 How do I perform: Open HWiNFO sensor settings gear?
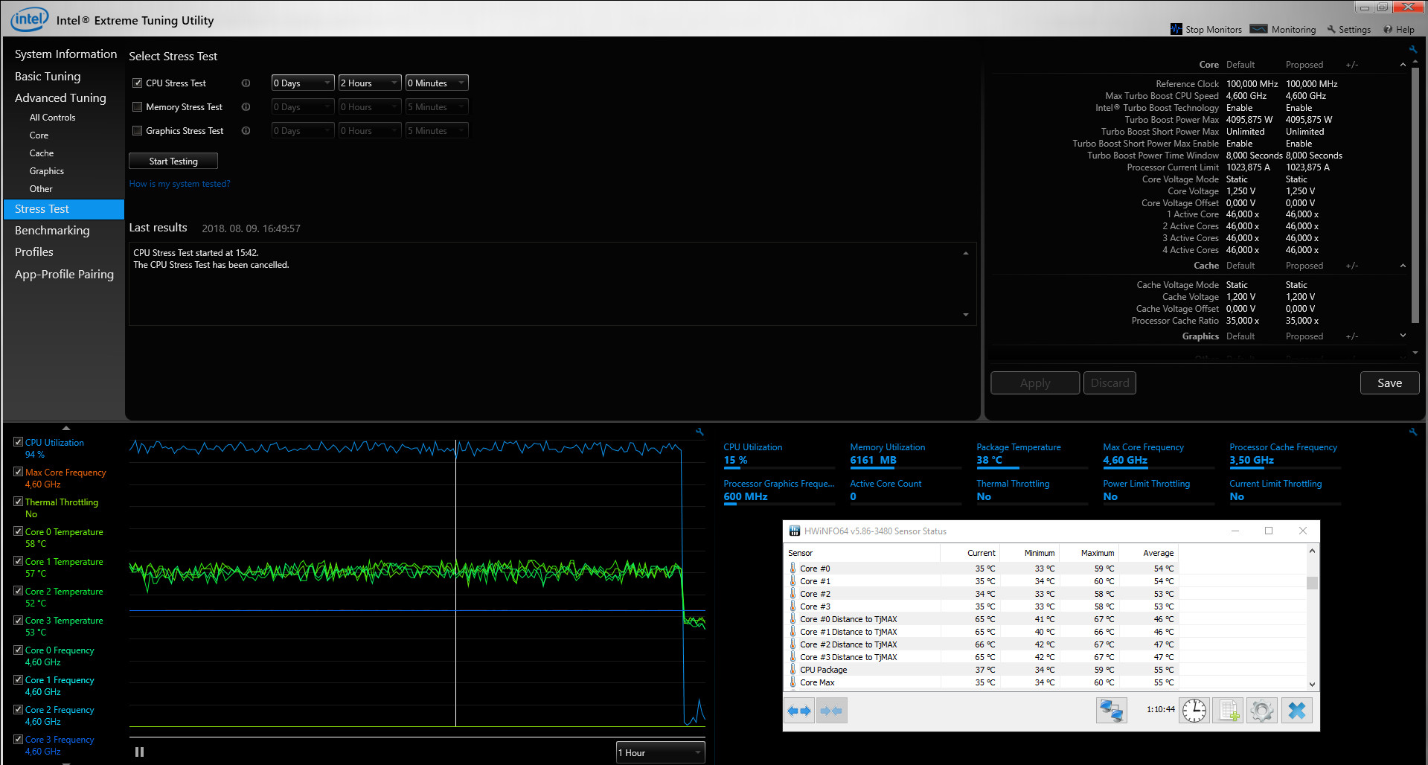click(1262, 711)
